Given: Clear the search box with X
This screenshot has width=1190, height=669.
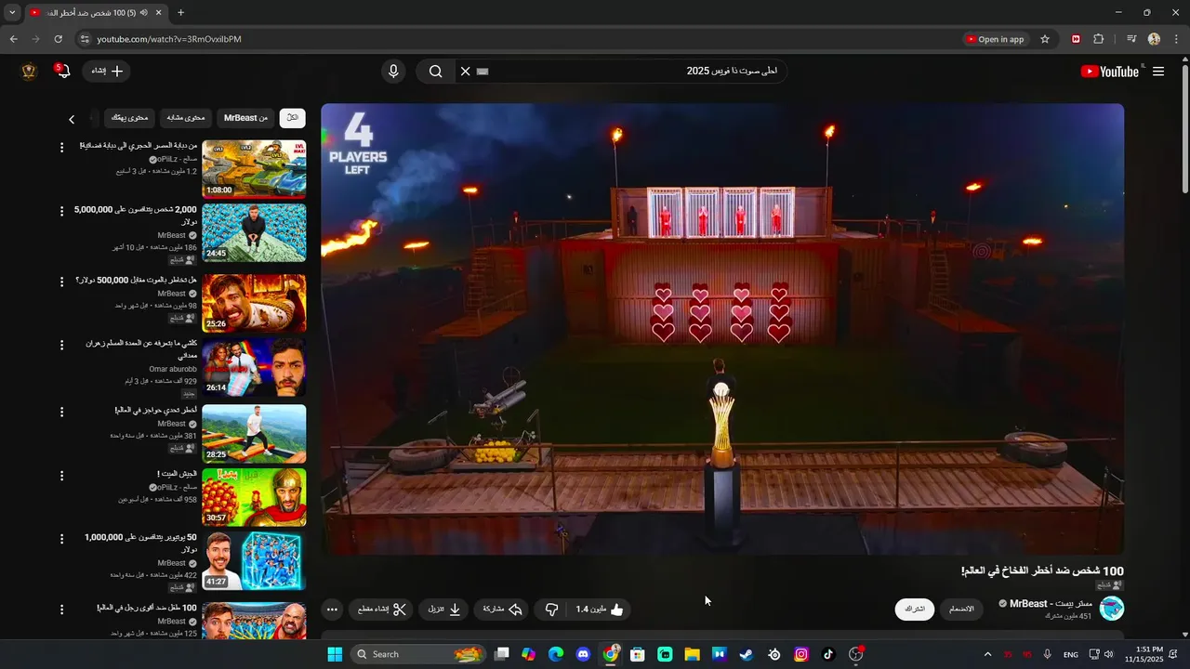Looking at the screenshot, I should tap(466, 72).
